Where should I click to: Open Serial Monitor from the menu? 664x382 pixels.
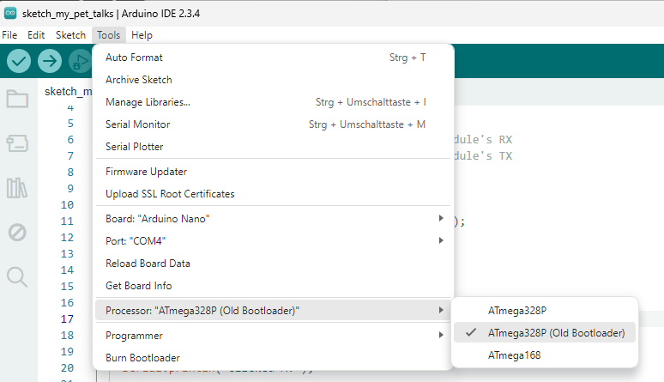tap(138, 124)
